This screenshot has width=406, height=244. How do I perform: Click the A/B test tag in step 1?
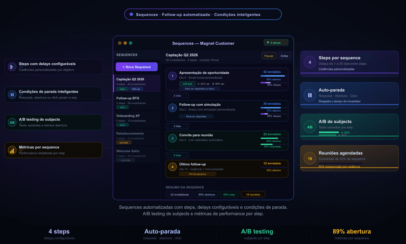point(187,84)
